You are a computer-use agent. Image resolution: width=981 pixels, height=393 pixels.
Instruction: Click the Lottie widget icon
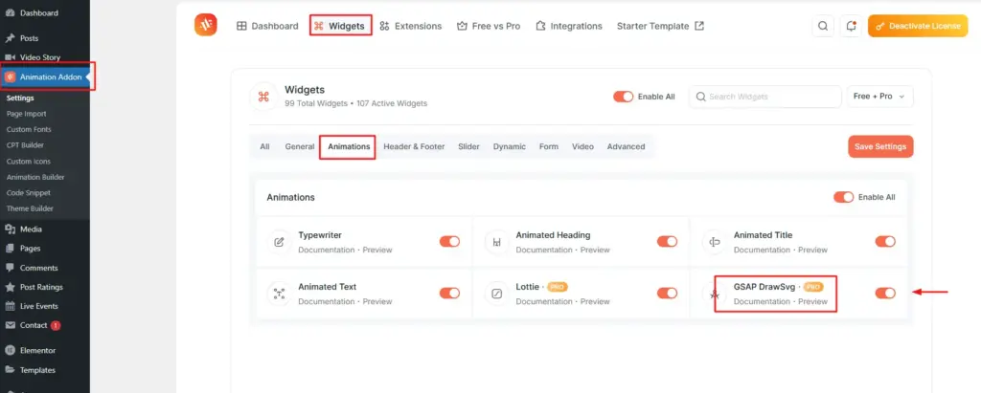point(496,293)
